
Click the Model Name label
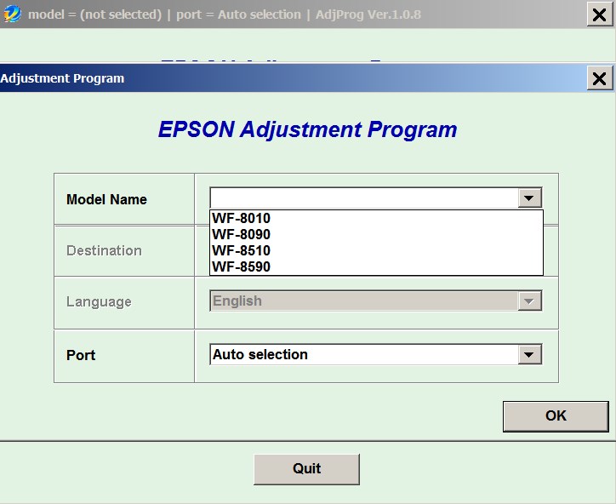coord(106,199)
